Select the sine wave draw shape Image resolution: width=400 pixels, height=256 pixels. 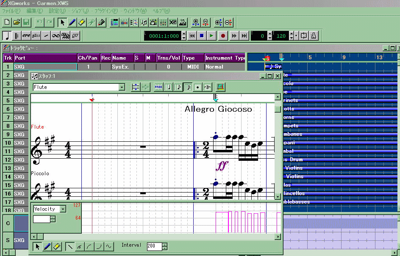108,246
